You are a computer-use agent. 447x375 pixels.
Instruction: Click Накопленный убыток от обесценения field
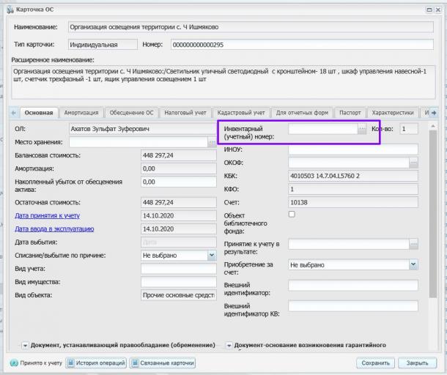pyautogui.click(x=179, y=182)
